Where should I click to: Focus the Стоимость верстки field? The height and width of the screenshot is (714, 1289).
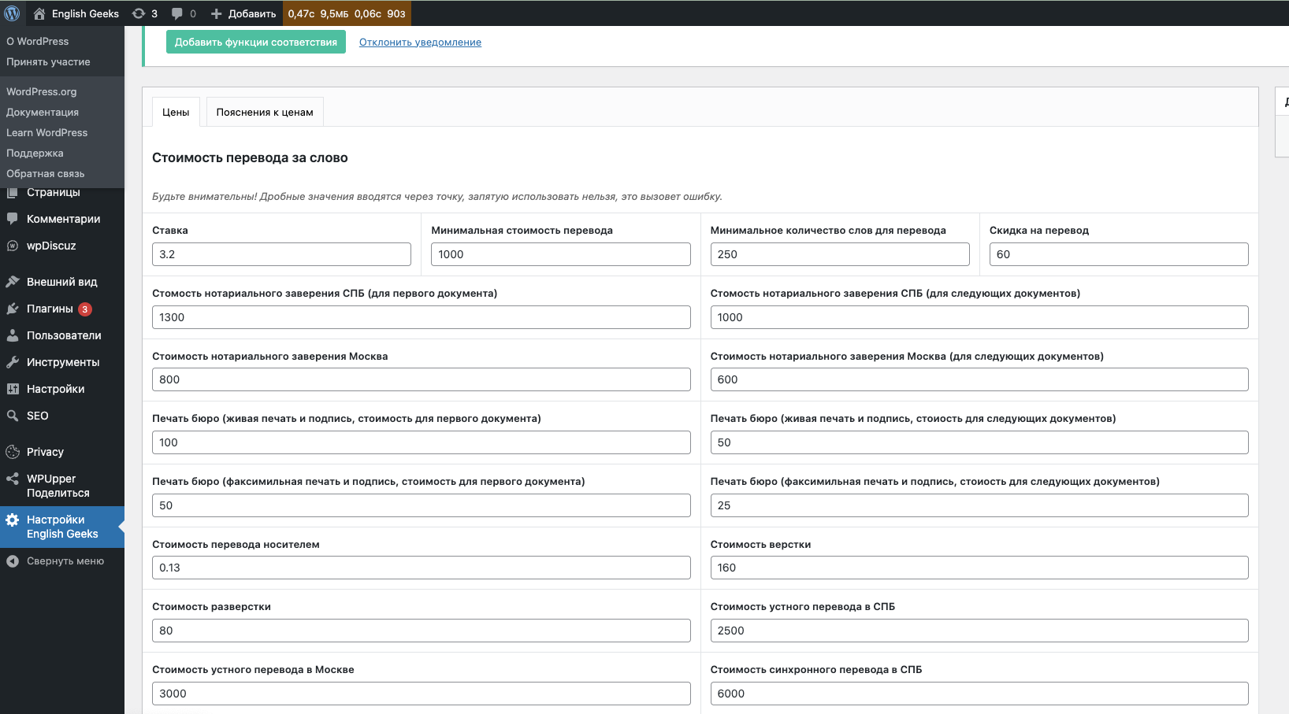[x=979, y=568]
